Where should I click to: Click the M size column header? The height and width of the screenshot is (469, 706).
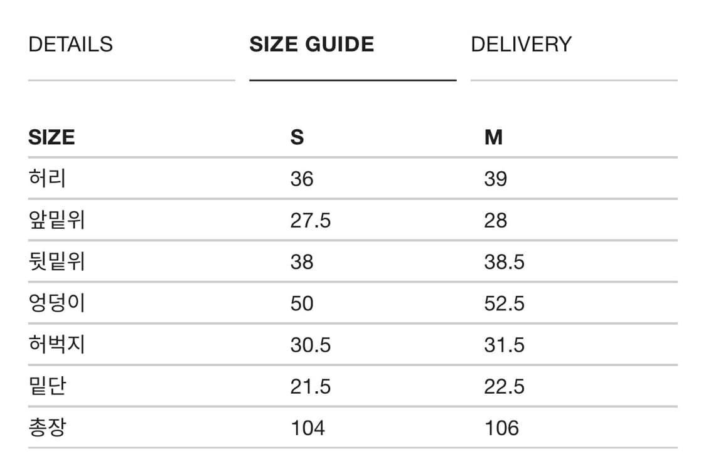tap(493, 137)
